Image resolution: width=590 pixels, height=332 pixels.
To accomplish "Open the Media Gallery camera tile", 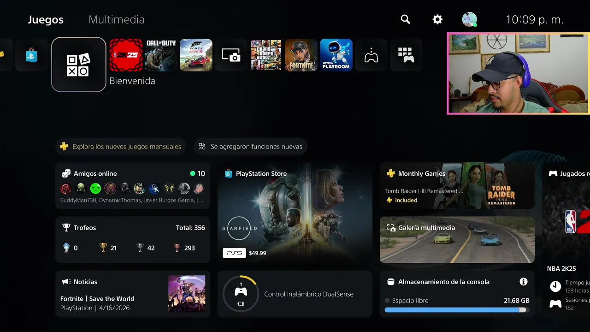I will 231,55.
